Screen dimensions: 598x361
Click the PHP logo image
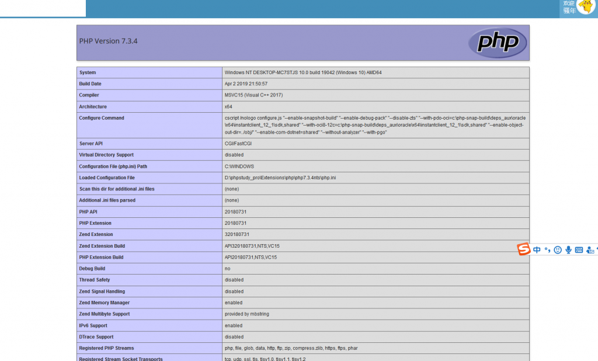coord(497,43)
